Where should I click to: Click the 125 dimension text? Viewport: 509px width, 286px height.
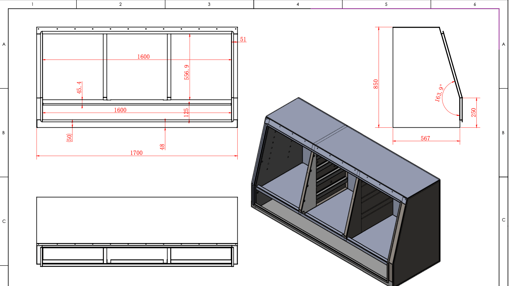tap(186, 113)
